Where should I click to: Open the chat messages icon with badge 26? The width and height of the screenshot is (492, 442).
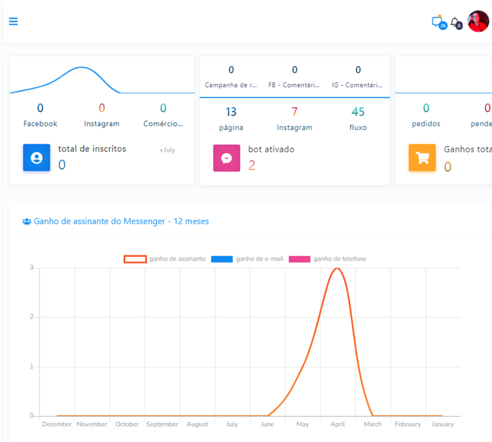click(437, 22)
